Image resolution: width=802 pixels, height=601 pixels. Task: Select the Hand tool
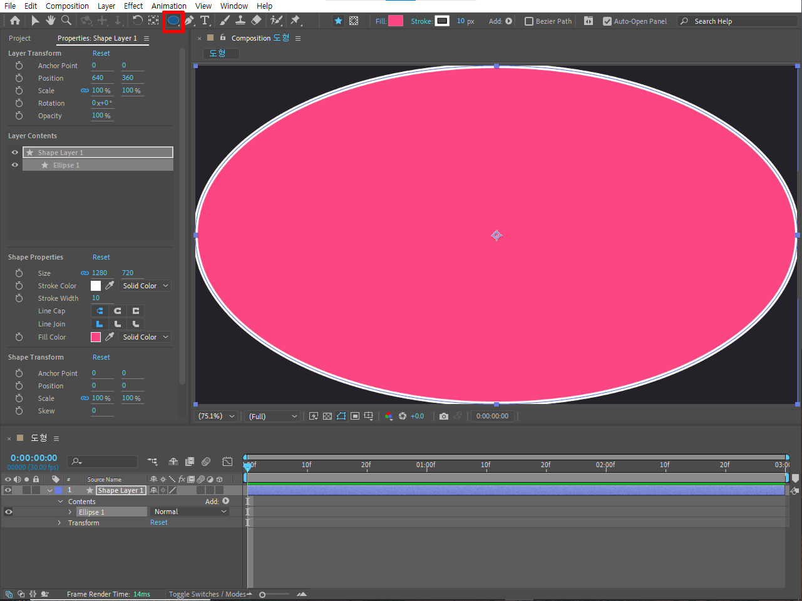point(51,21)
